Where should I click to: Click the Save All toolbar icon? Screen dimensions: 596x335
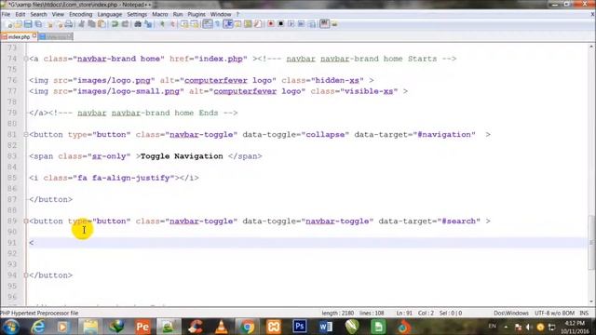click(38, 24)
